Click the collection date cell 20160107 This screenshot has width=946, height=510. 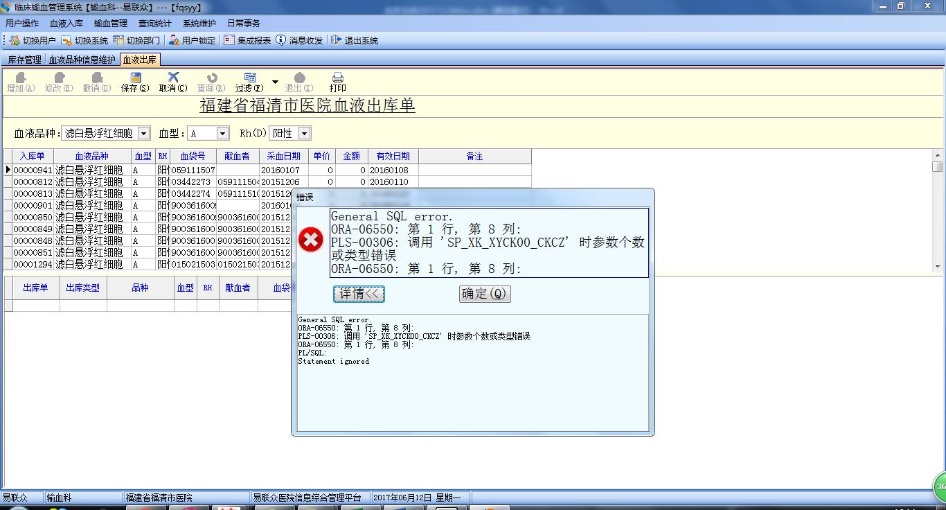[283, 170]
